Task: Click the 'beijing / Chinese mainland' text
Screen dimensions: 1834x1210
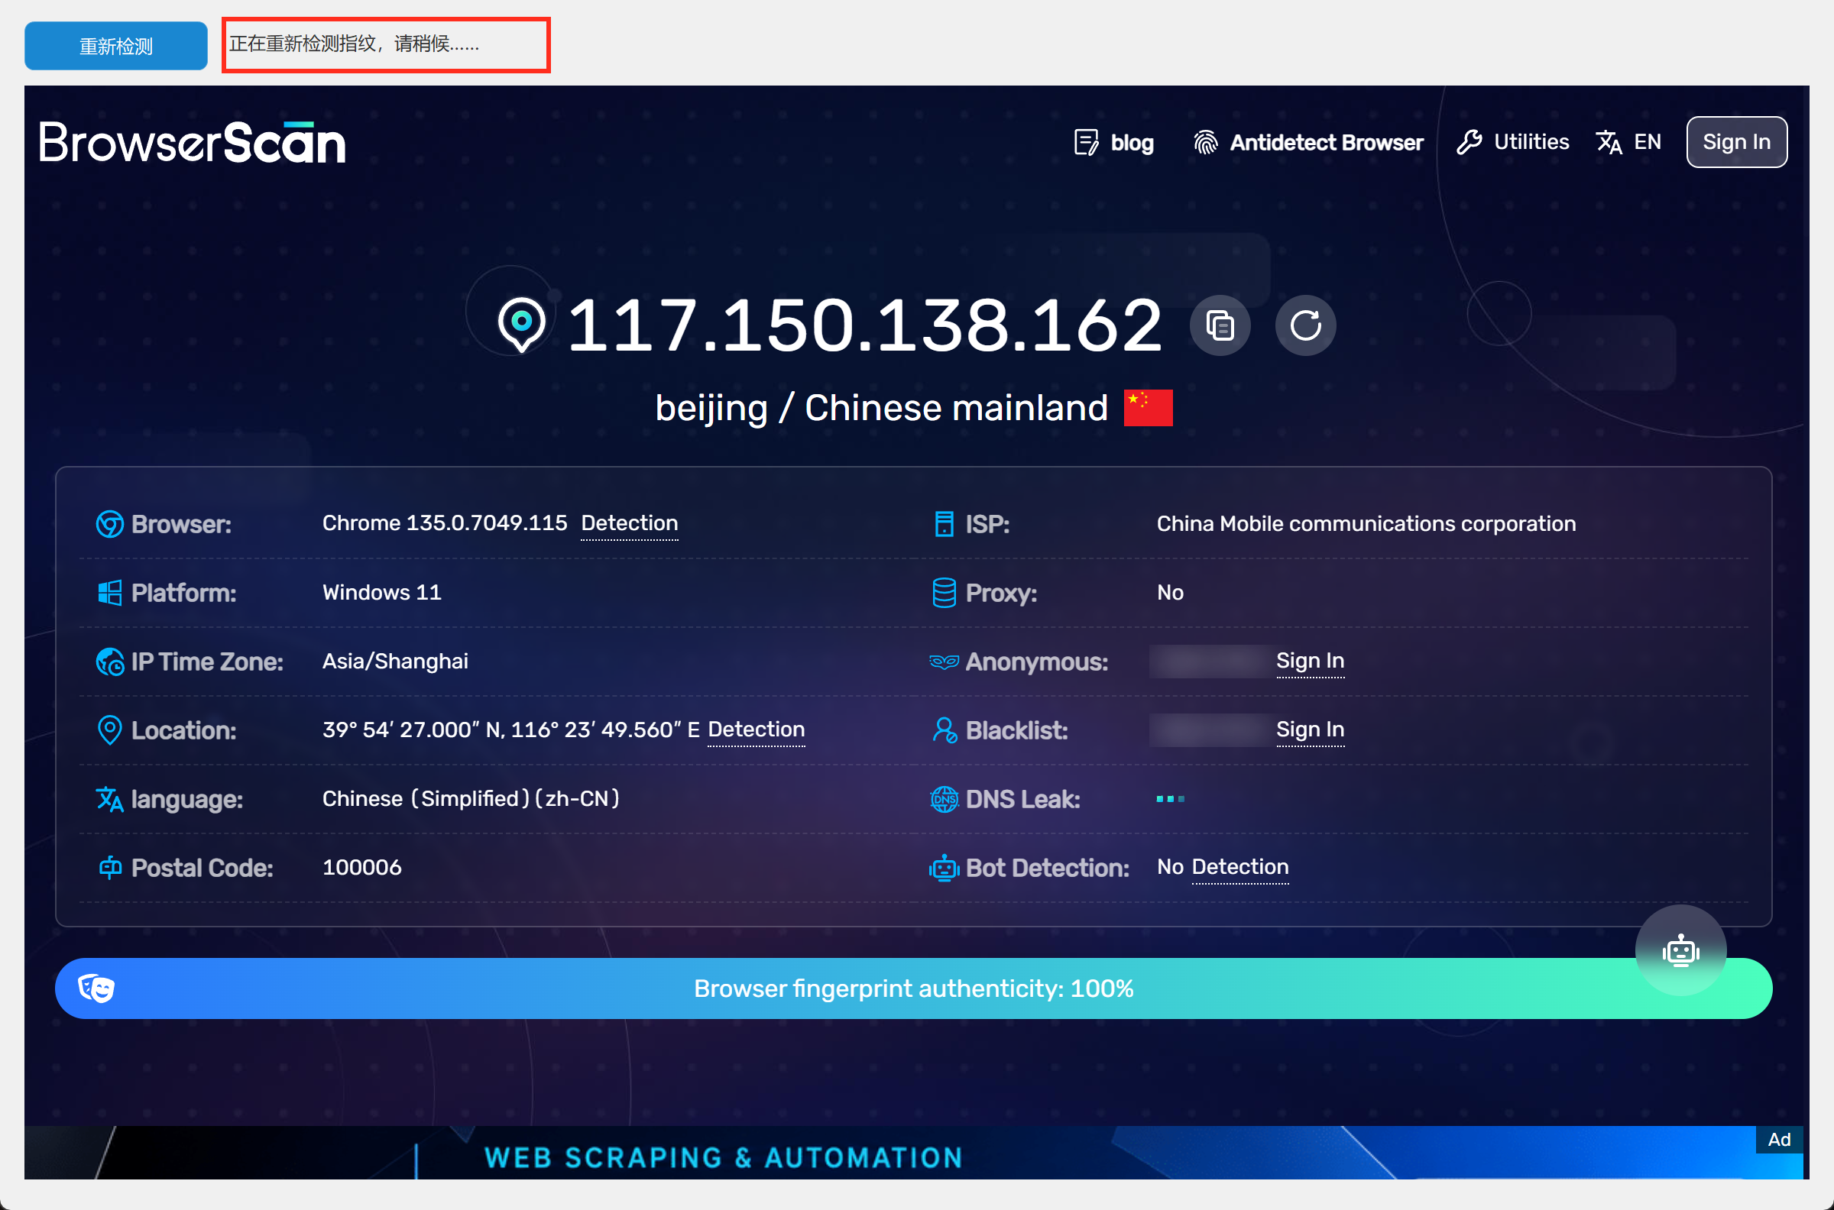Action: point(882,408)
